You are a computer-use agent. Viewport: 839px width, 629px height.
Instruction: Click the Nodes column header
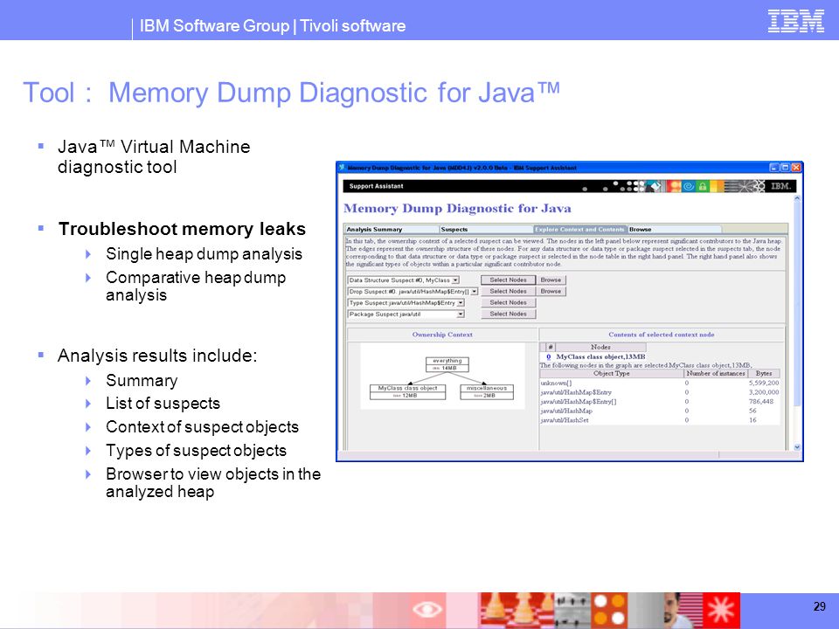(x=600, y=347)
